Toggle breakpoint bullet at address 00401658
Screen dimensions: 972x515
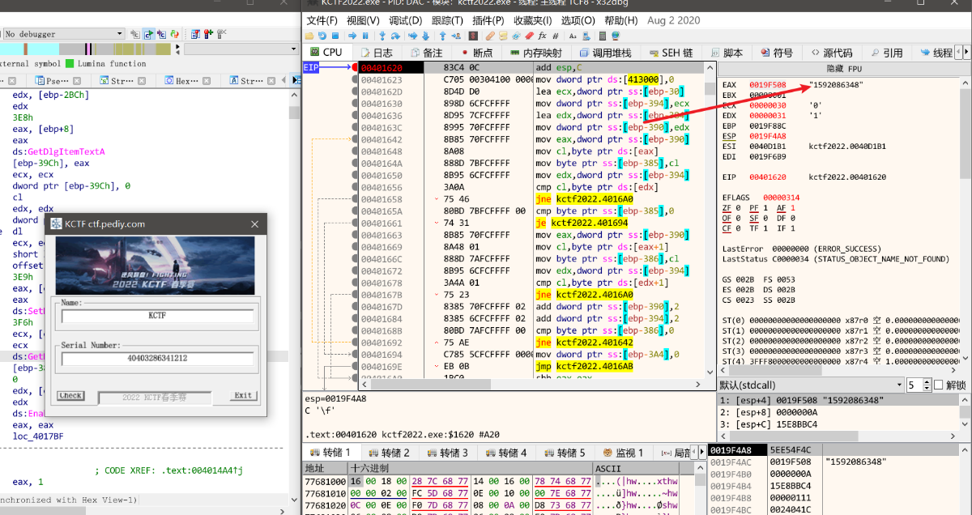(x=356, y=199)
